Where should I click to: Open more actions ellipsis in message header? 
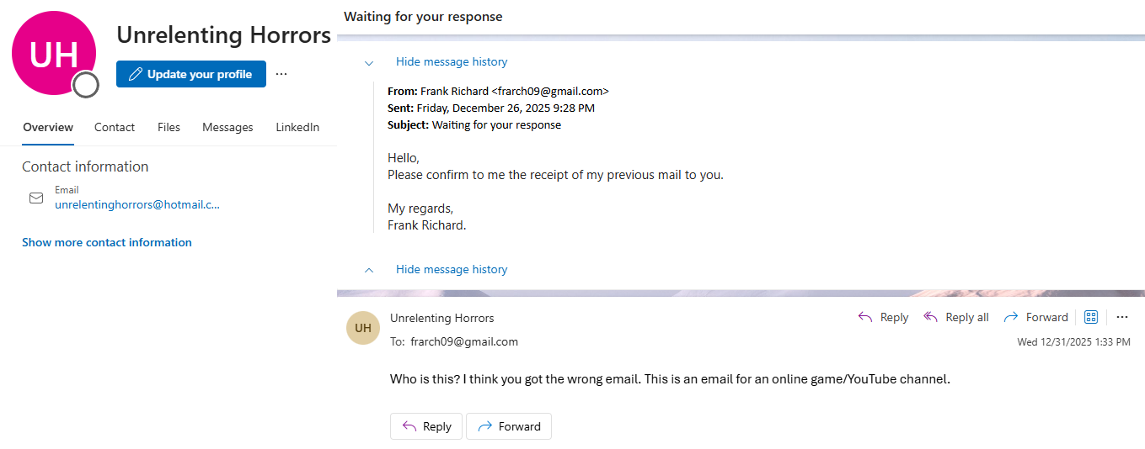pos(1121,317)
